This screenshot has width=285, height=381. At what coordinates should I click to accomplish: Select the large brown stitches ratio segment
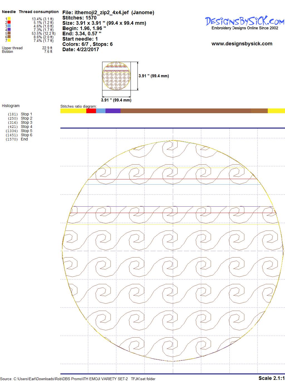click(x=186, y=111)
